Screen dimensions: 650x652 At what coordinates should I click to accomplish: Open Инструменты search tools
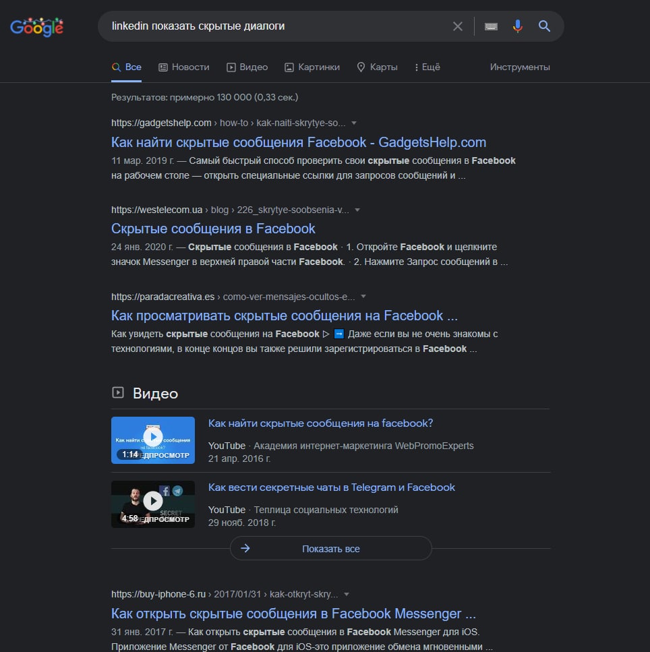point(520,67)
